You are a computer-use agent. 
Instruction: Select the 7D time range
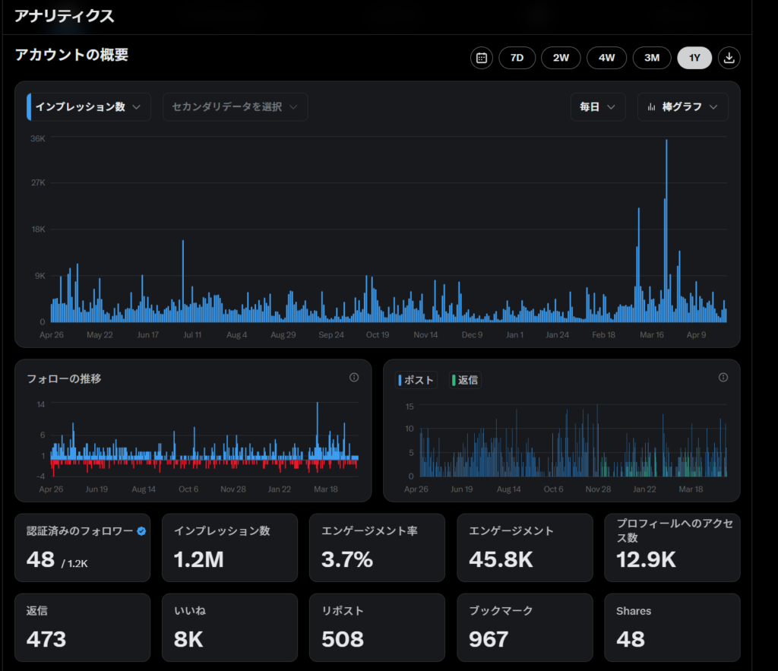517,58
